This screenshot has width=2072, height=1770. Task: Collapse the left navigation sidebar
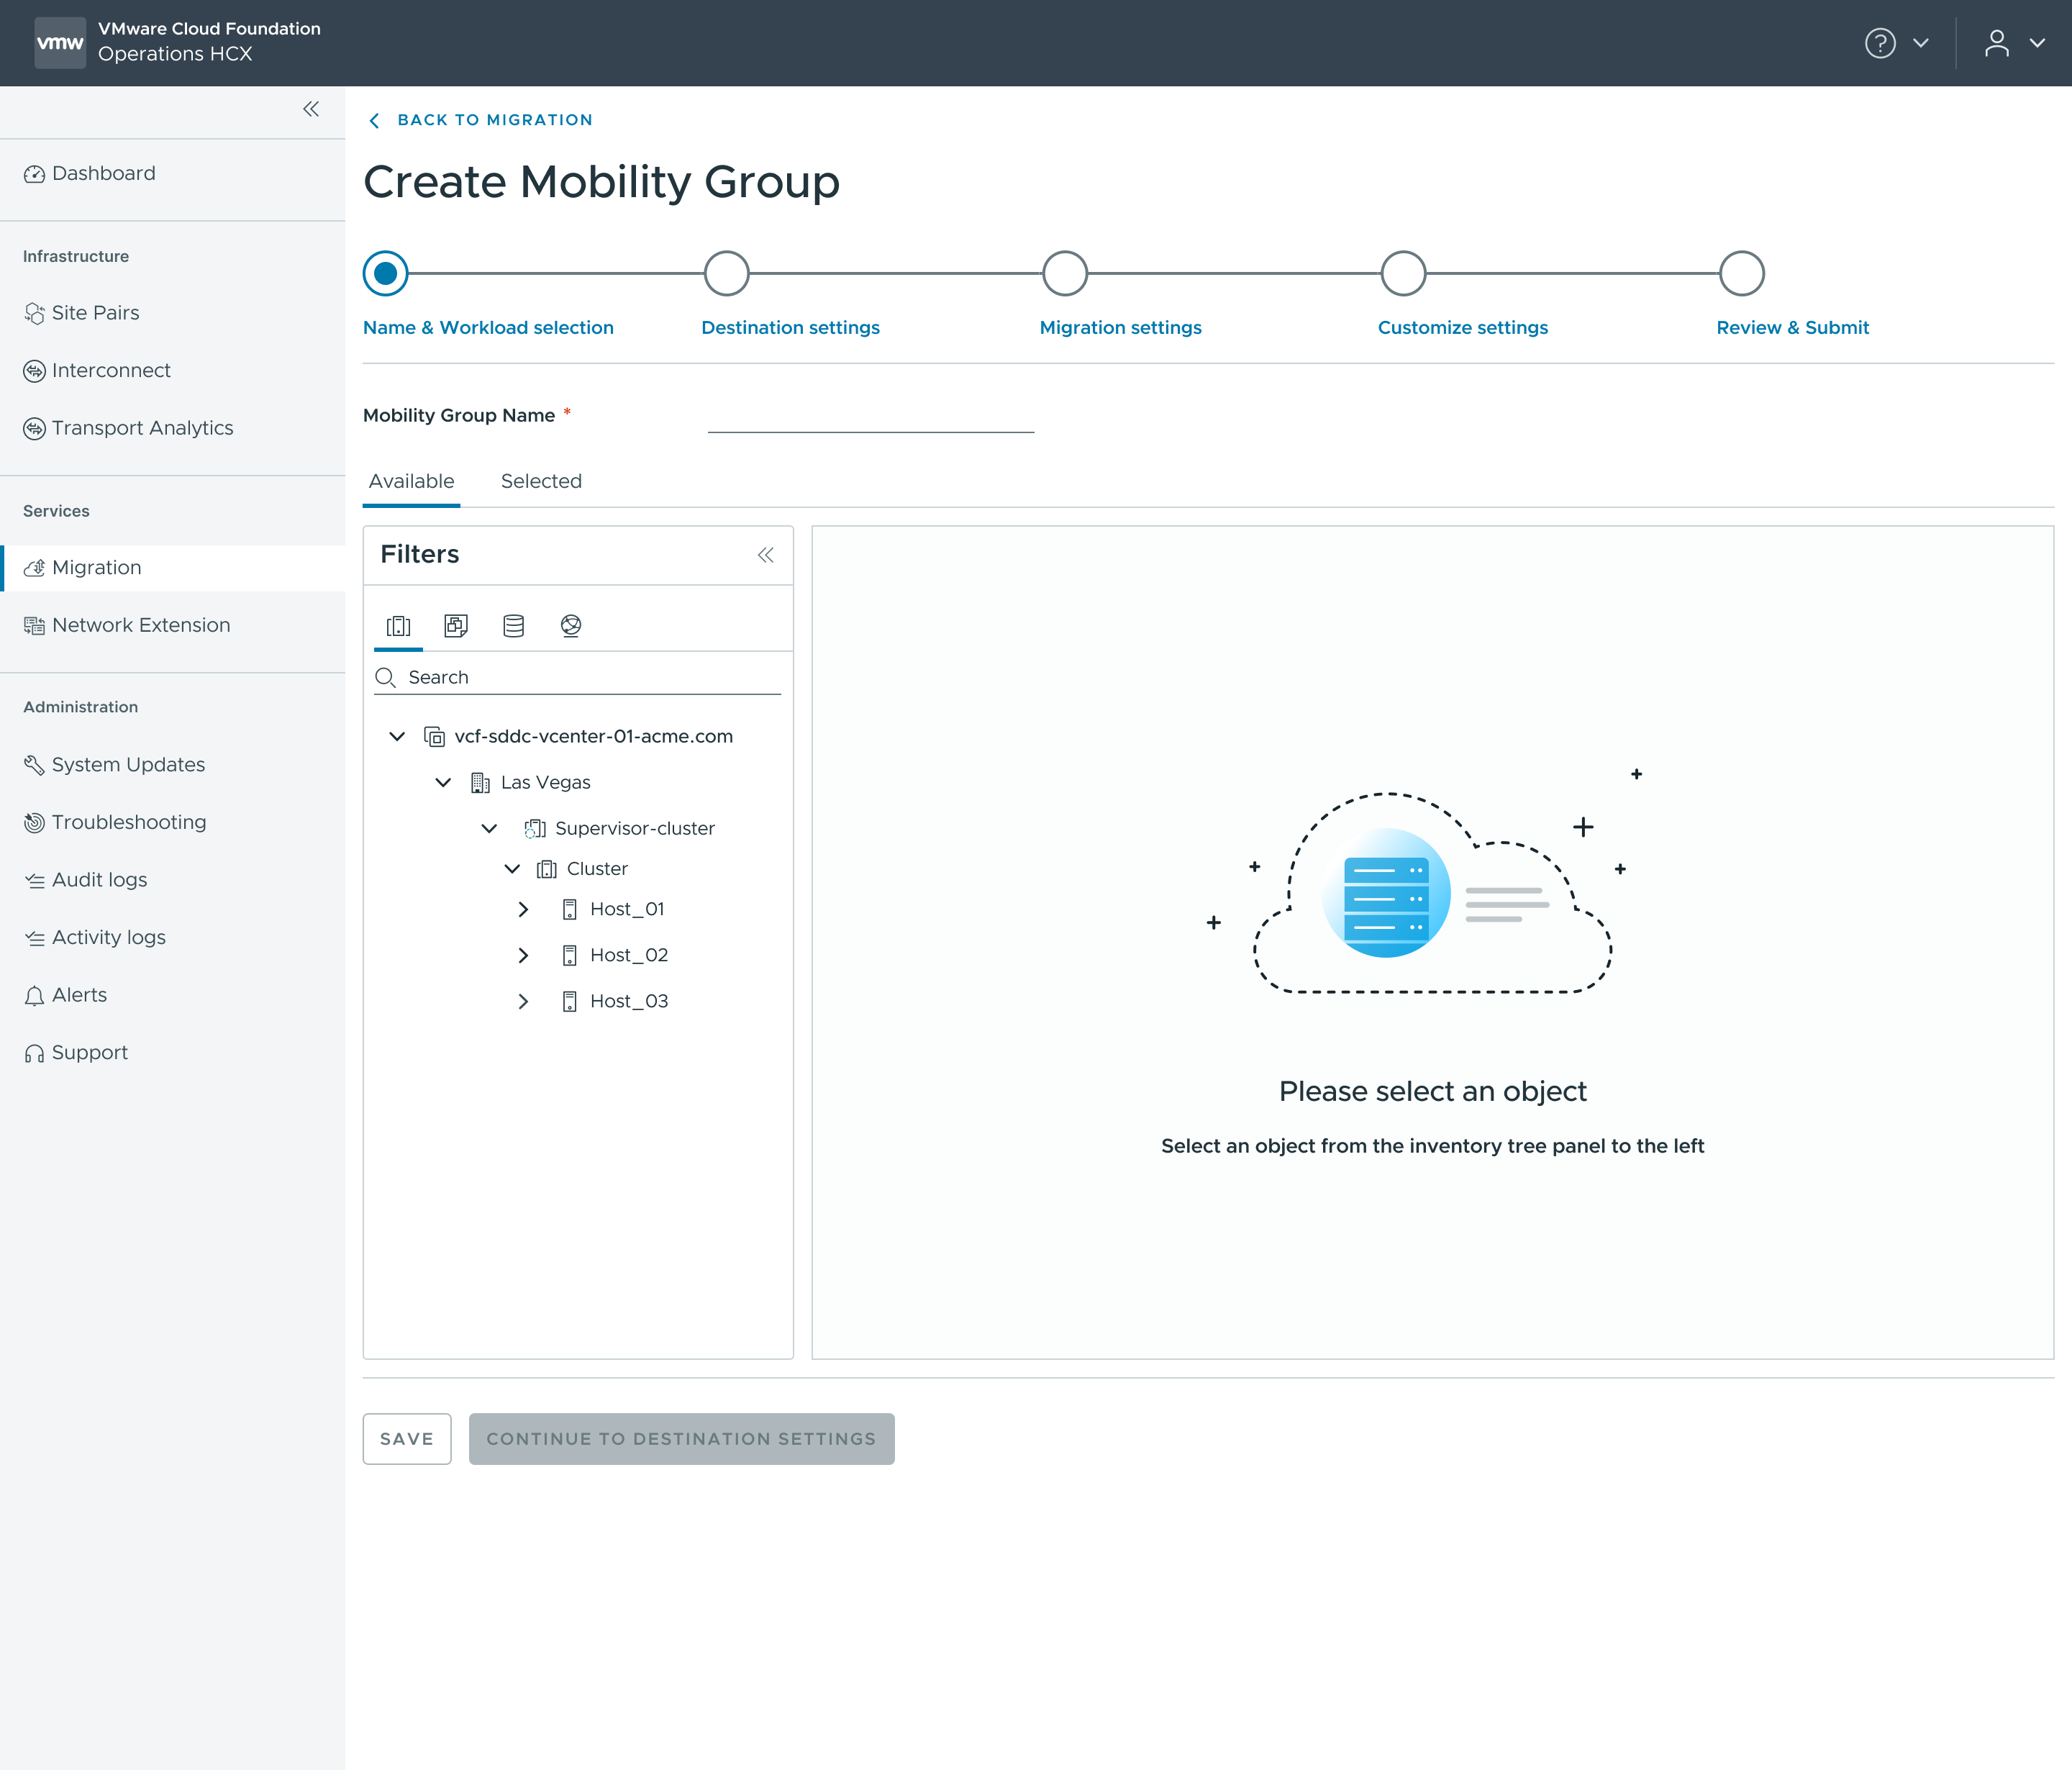(311, 109)
